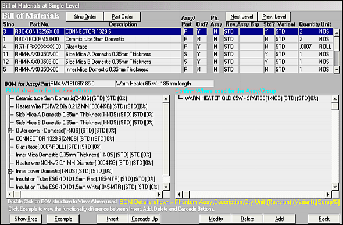Select Ceramic tube 9mm Domestic tree item
The width and height of the screenshot is (343, 225).
pyautogui.click(x=72, y=98)
